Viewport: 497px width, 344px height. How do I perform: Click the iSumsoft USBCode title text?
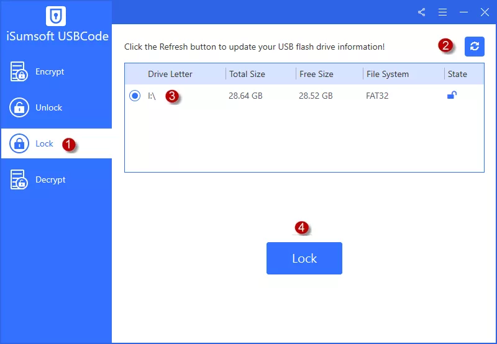tap(57, 36)
